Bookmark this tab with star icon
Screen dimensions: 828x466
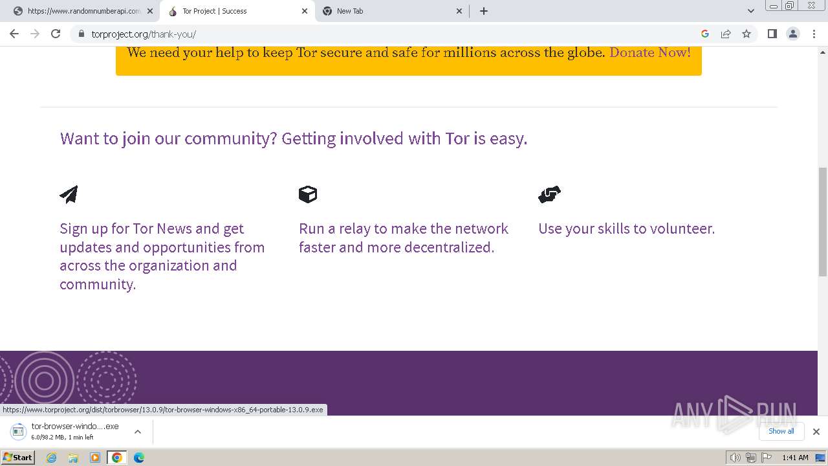pos(746,34)
